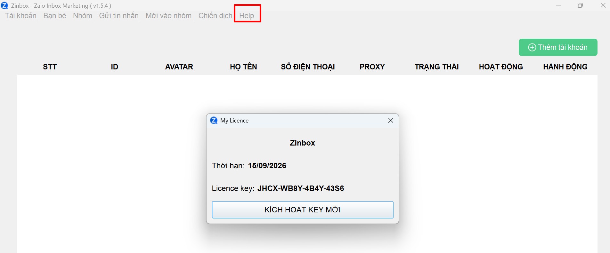The height and width of the screenshot is (253, 610).
Task: Click the Zinbox app logo in title bar
Action: [4, 5]
